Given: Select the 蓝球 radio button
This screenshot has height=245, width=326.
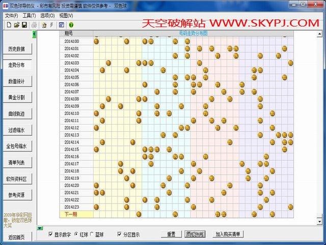Looking at the screenshot, I should click(93, 234).
